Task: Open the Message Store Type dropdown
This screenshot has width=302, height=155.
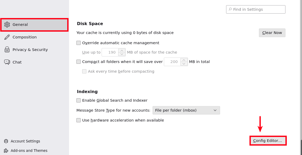Action: click(186, 110)
